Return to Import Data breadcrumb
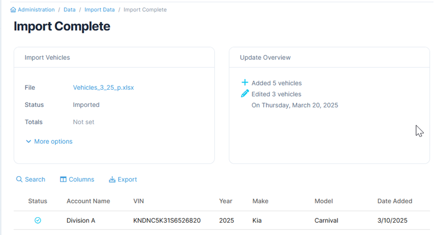The height and width of the screenshot is (235, 441). (99, 10)
